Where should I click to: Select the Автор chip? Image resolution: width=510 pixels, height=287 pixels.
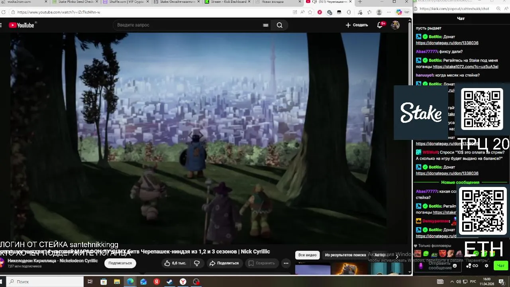tap(380, 255)
